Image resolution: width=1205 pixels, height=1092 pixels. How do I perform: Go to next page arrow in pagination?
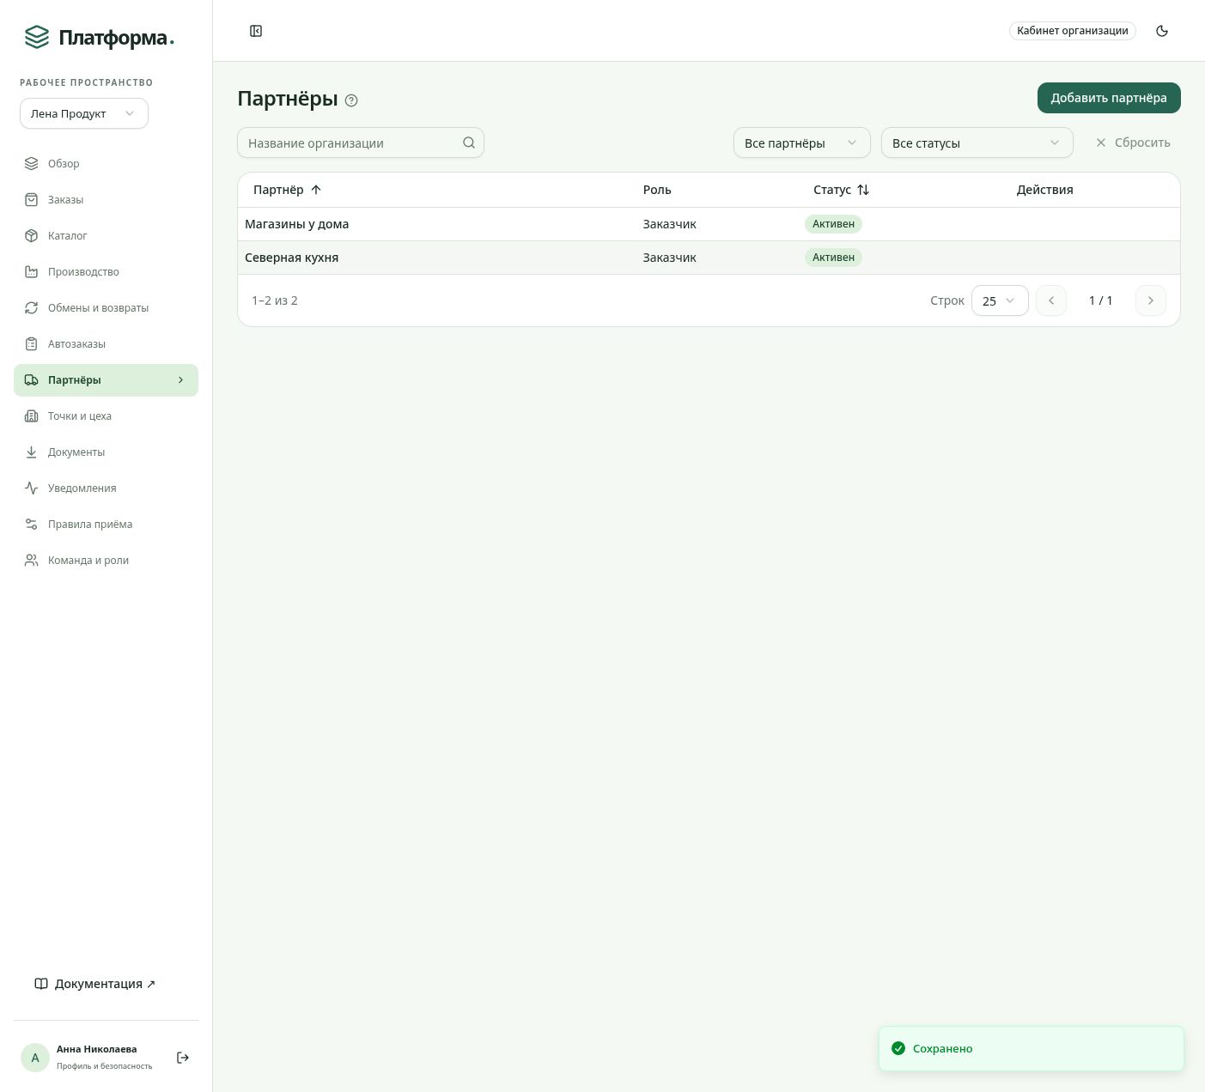click(x=1151, y=300)
